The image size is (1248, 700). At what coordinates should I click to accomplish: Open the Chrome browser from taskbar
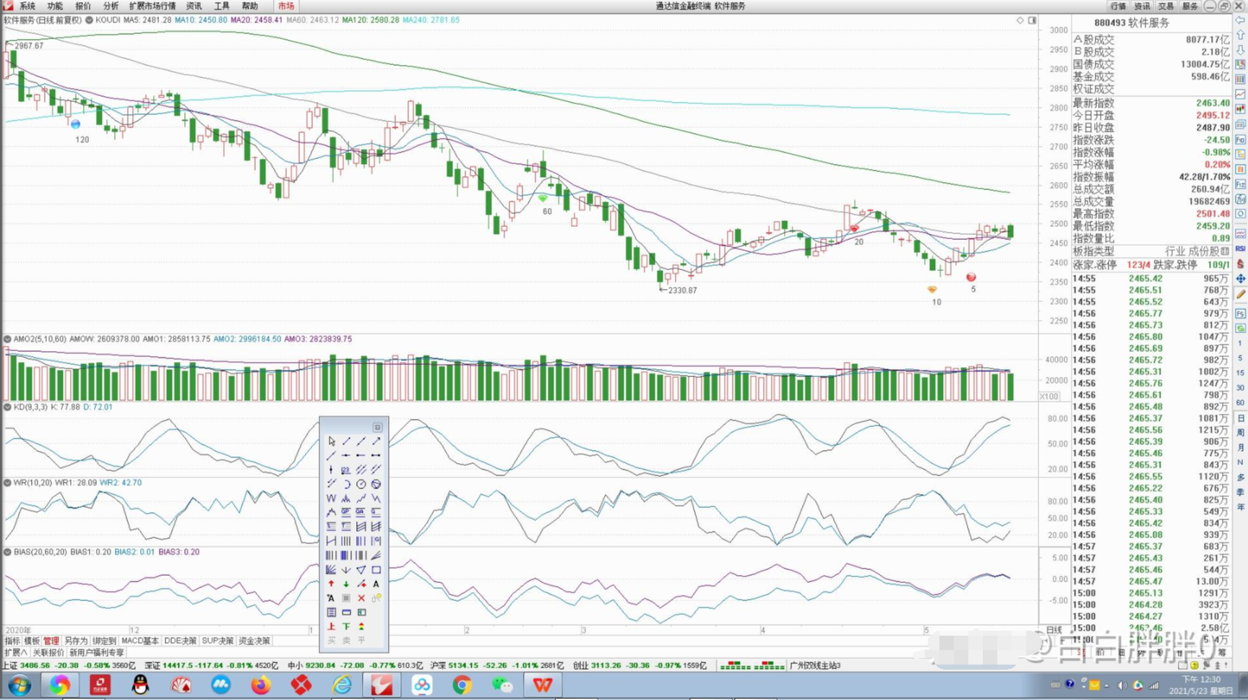point(462,685)
